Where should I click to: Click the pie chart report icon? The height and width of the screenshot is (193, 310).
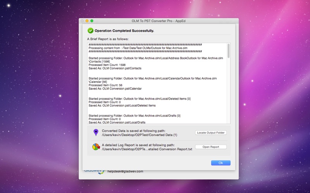click(96, 147)
